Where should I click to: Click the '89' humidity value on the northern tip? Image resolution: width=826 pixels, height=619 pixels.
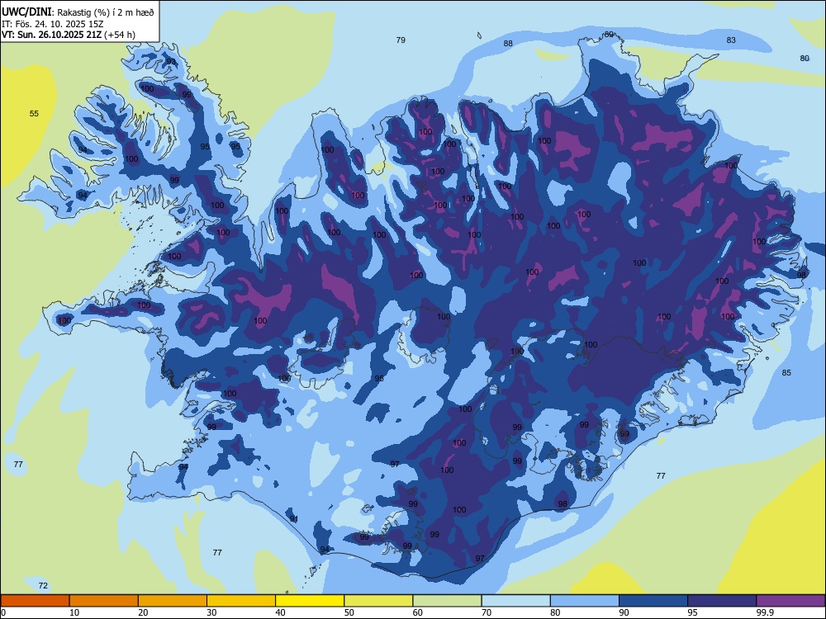pyautogui.click(x=609, y=34)
